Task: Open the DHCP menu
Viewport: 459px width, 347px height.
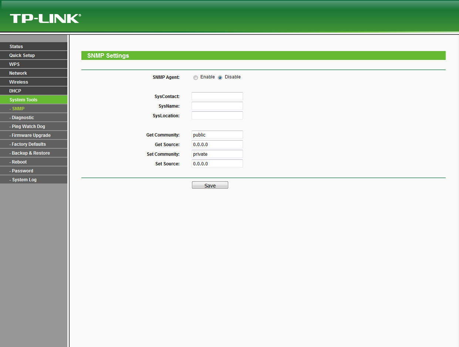Action: pos(34,91)
